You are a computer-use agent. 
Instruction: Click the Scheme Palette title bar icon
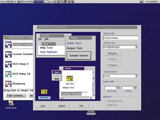tap(5, 38)
